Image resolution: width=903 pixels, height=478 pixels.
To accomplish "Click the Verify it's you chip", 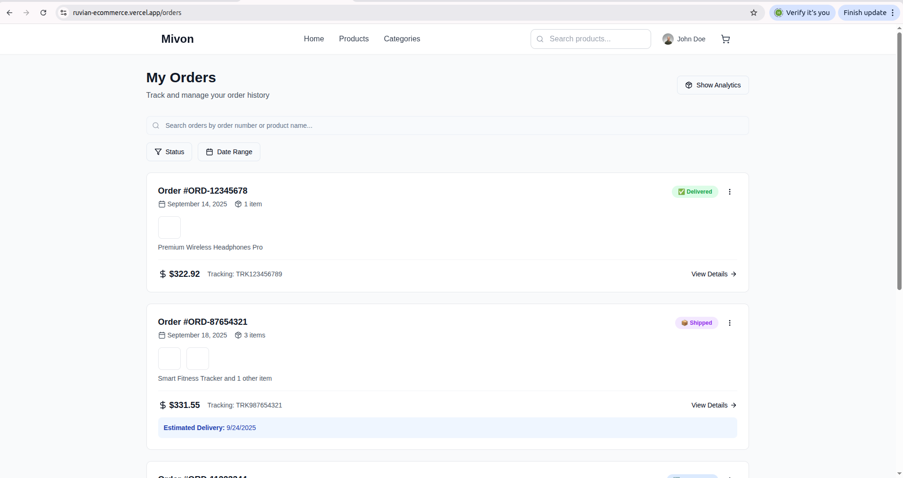I will click(x=802, y=13).
